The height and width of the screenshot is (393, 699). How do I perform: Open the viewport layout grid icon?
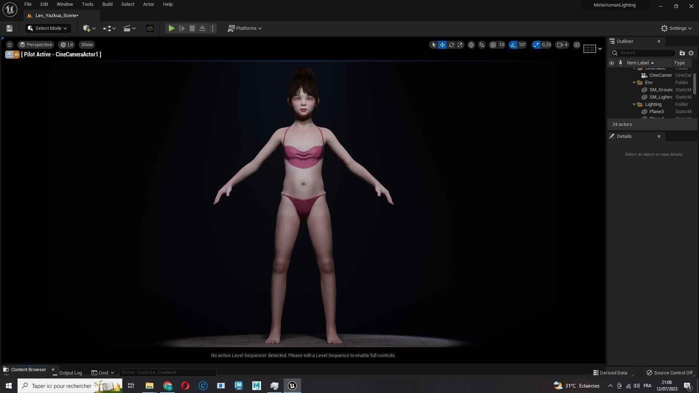[577, 45]
